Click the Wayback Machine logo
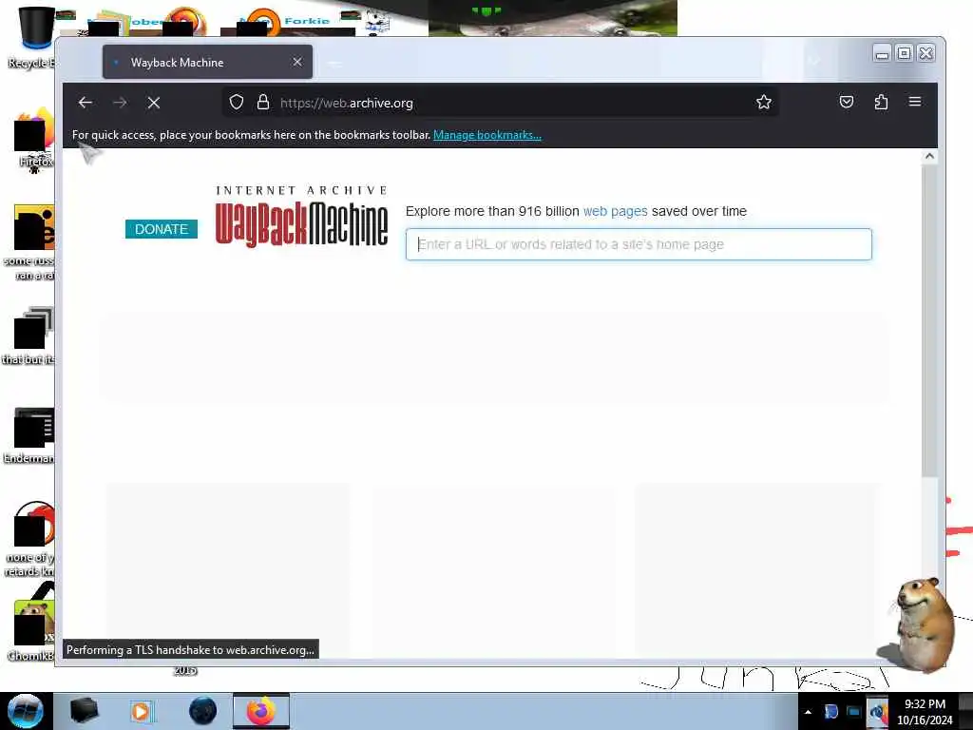The height and width of the screenshot is (730, 973). pos(301,216)
